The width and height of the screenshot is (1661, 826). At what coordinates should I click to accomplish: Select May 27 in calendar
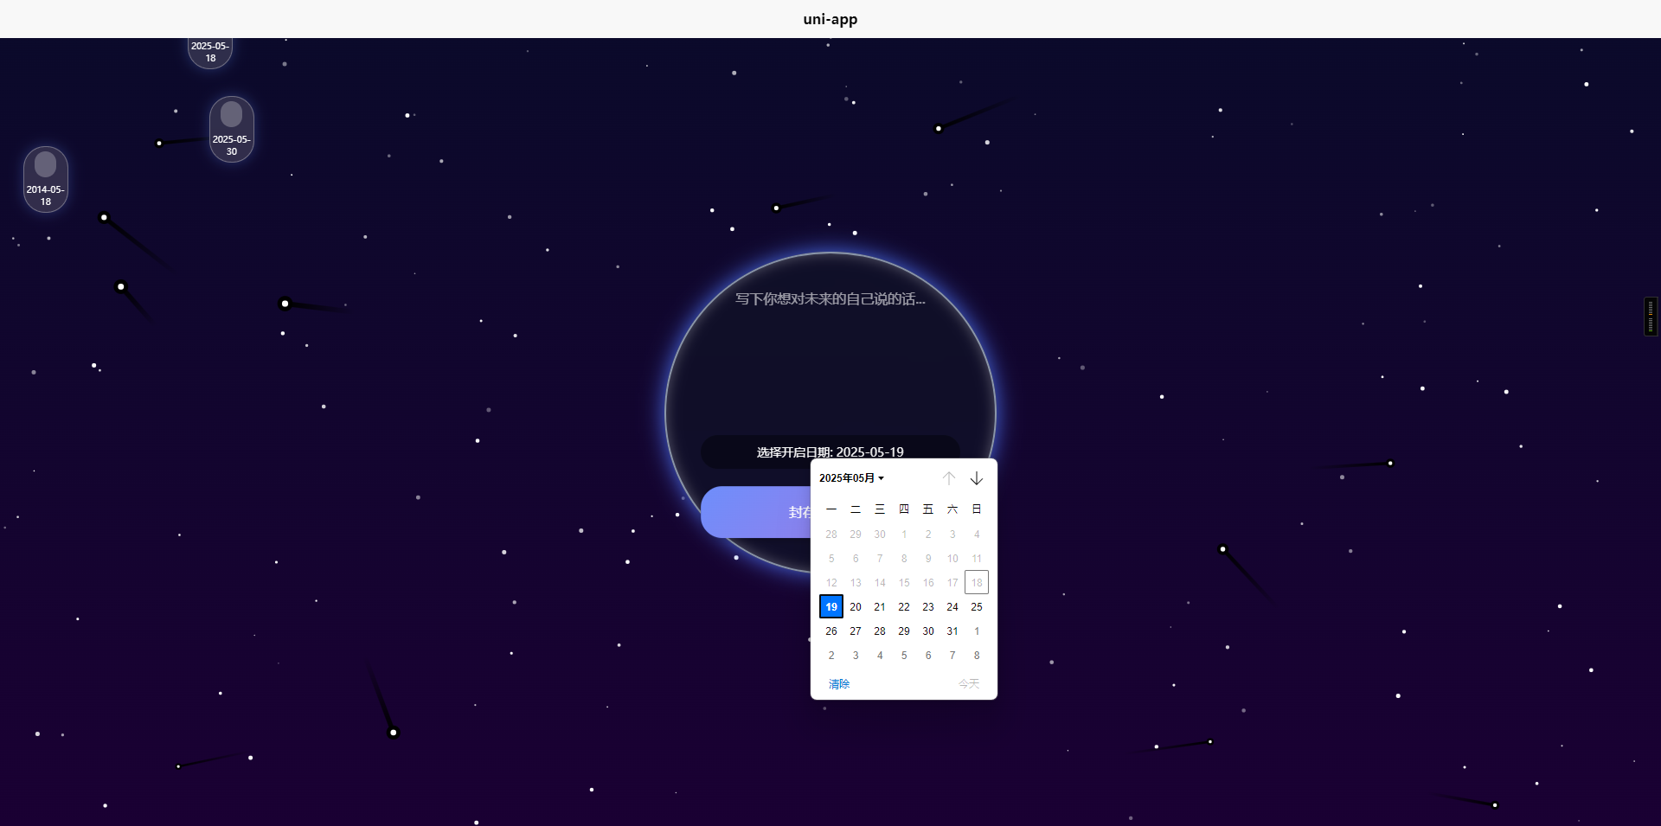856,631
